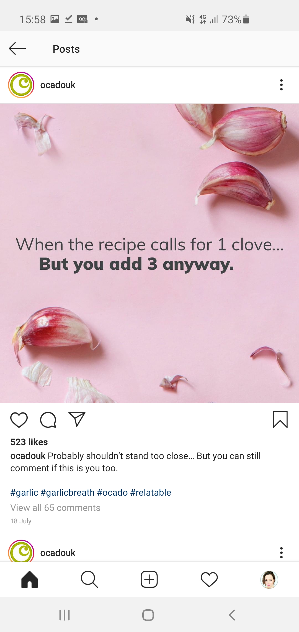Click the #garlicbreath hashtag
The height and width of the screenshot is (632, 299).
pos(68,492)
